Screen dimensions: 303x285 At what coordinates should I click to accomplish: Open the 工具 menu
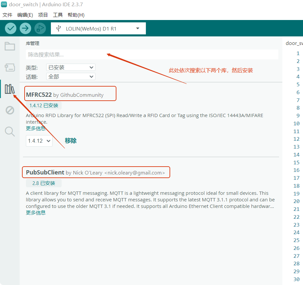pos(58,15)
